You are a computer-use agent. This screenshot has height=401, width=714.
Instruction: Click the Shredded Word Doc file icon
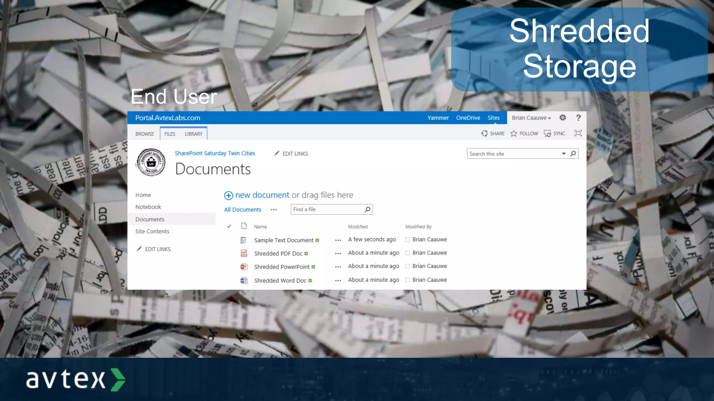pyautogui.click(x=244, y=280)
